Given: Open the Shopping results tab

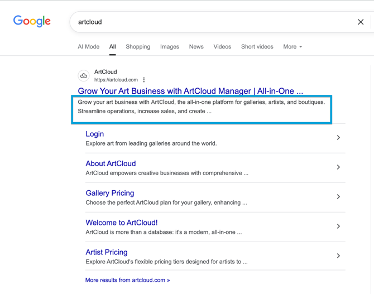Looking at the screenshot, I should (138, 47).
